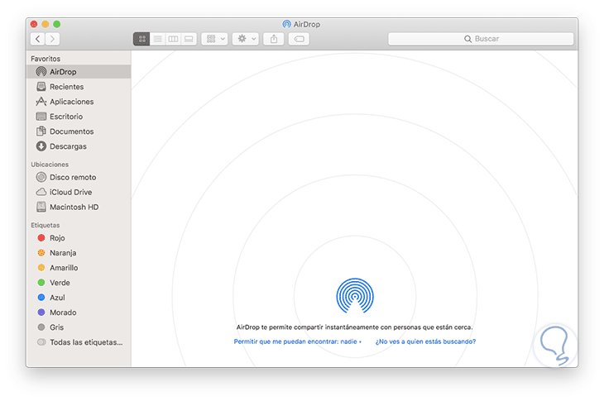Minimize the window with yellow button
This screenshot has width=604, height=401.
(46, 24)
